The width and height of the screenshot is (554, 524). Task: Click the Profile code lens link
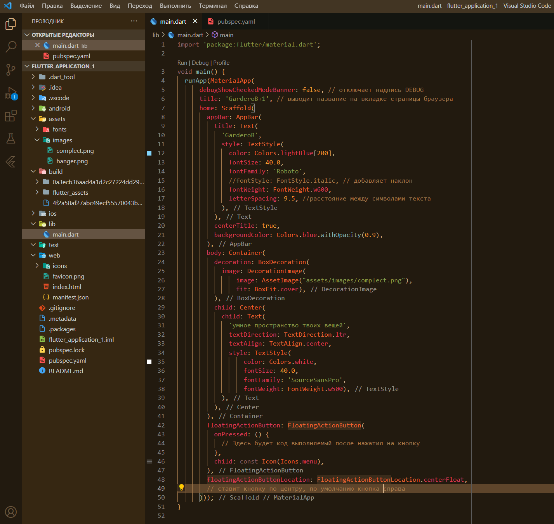click(221, 63)
